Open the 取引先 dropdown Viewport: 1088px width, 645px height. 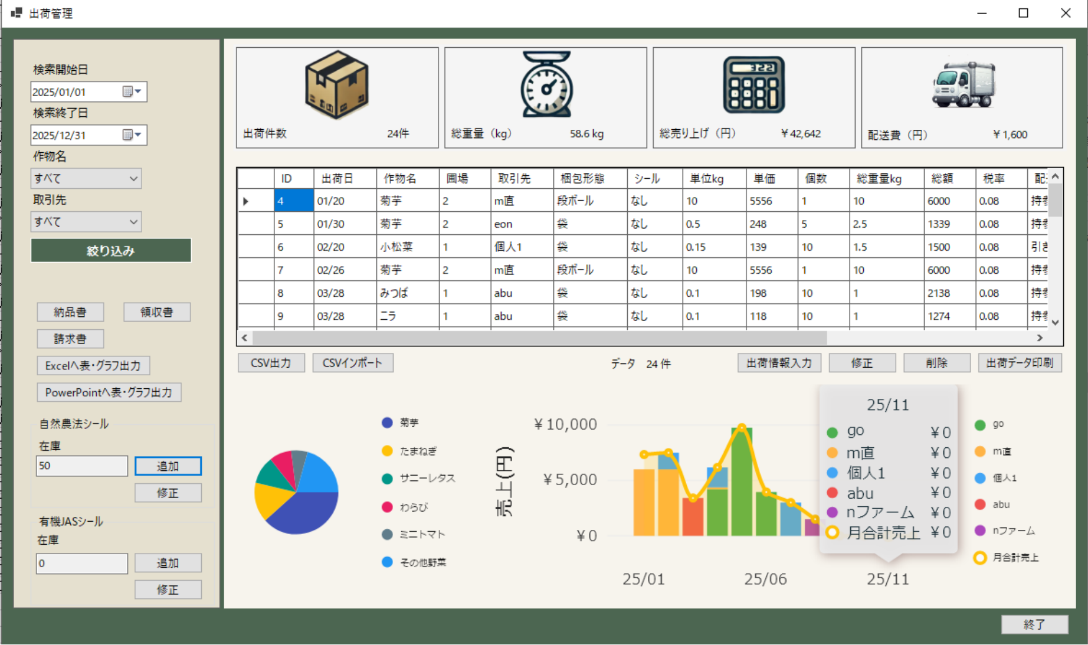[135, 221]
